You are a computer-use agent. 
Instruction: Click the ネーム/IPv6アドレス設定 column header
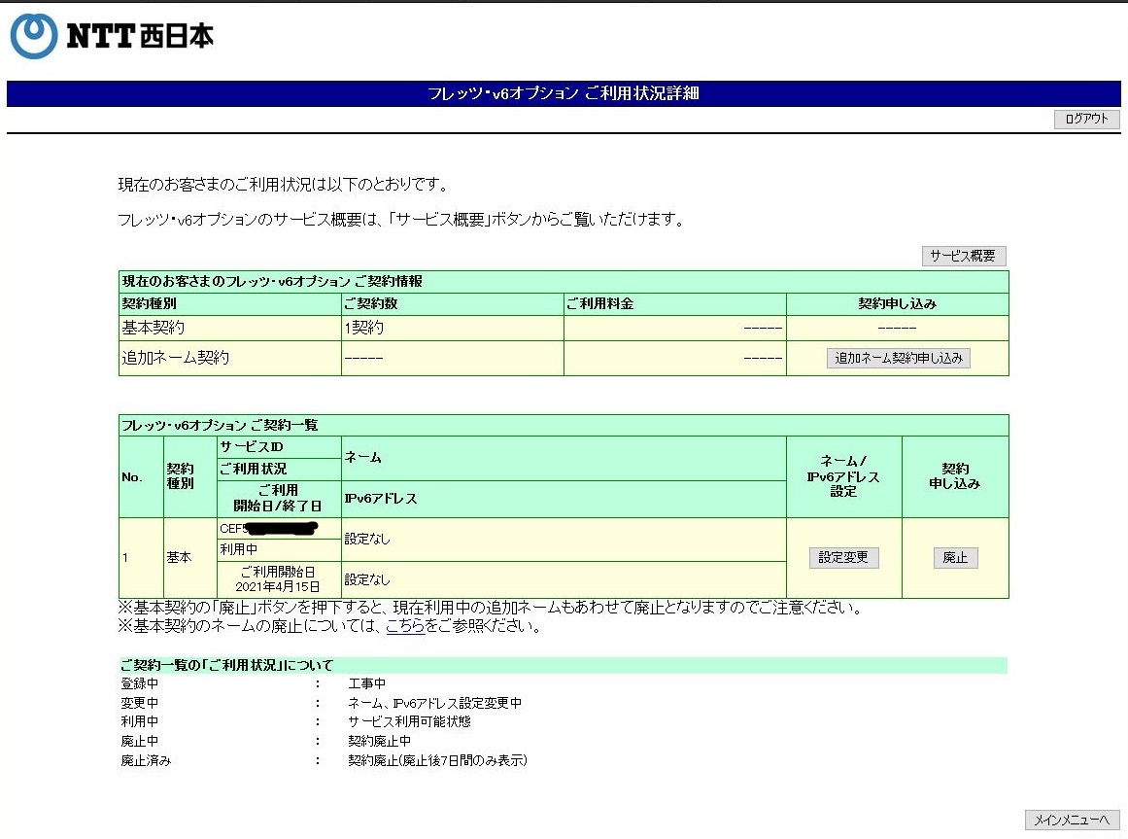tap(843, 476)
